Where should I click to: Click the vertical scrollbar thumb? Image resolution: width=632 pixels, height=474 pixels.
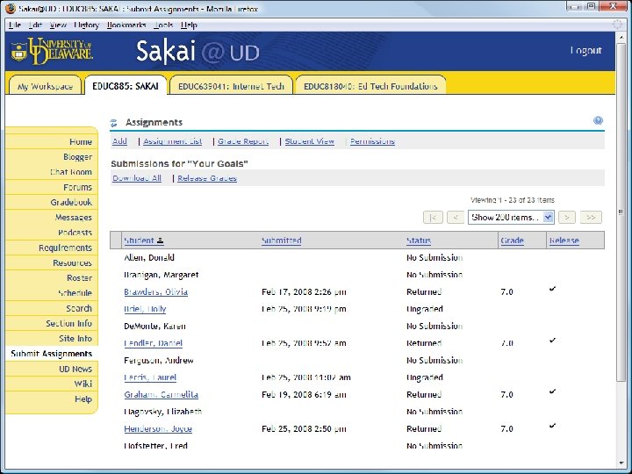tap(621, 212)
